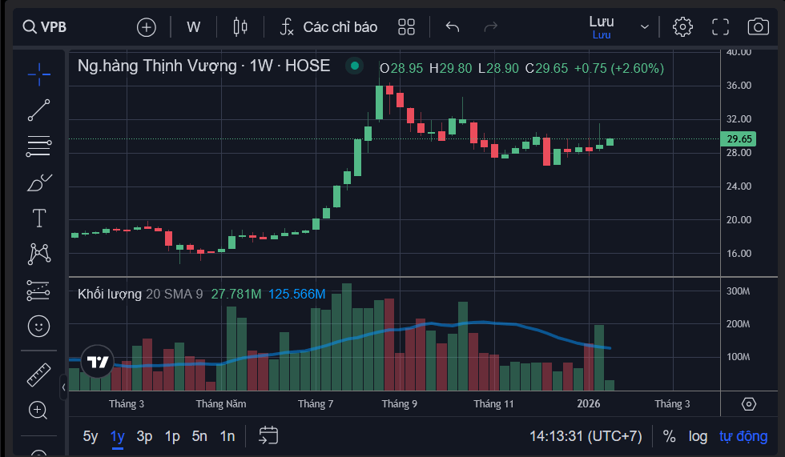Screen dimensions: 785x457
Task: Select the ruler measure tool
Action: click(x=38, y=374)
